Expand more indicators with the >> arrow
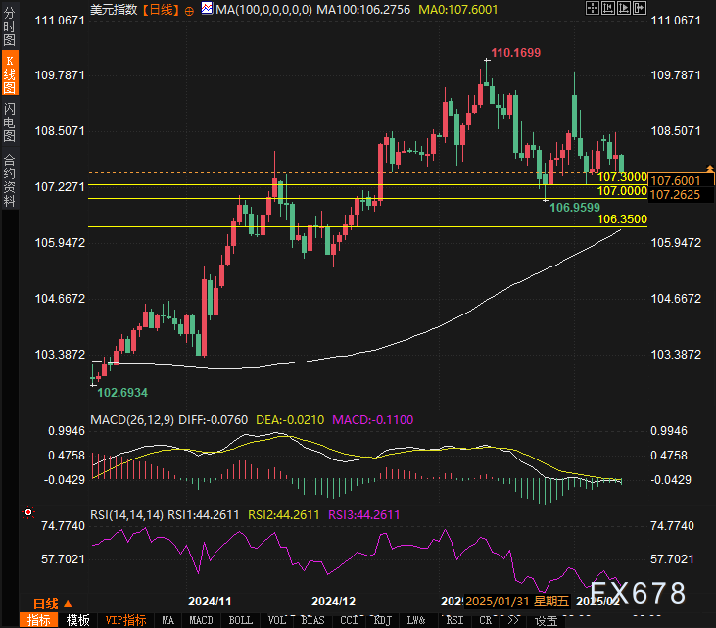The width and height of the screenshot is (716, 628). 512,620
